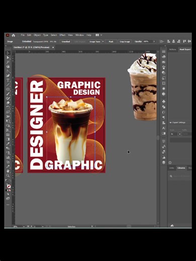Open the Help menu

pyautogui.click(x=89, y=35)
